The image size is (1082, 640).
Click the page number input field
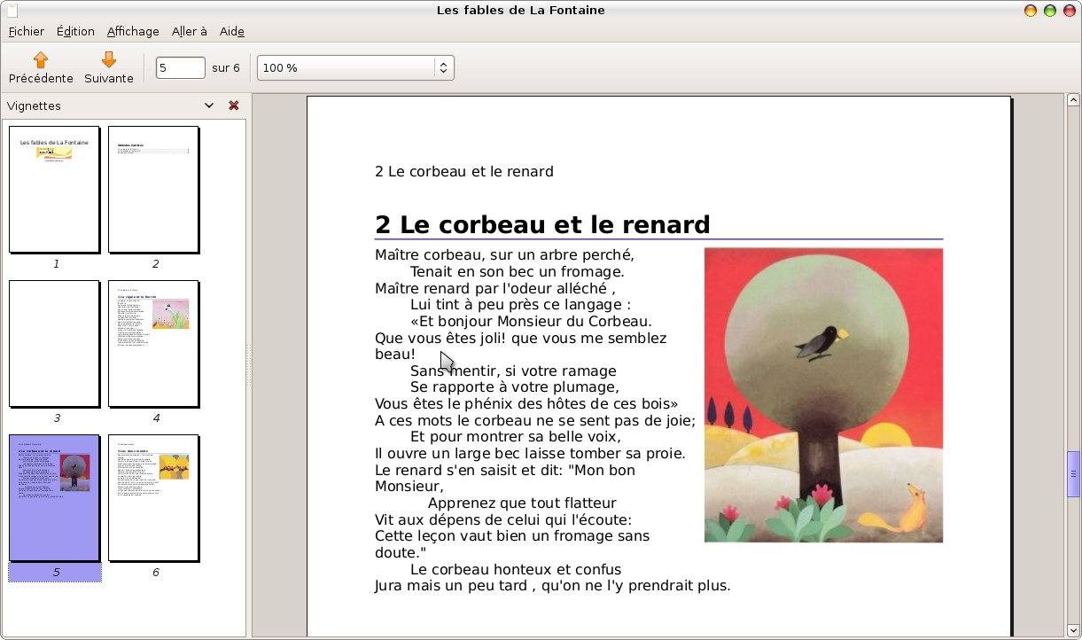click(x=181, y=67)
